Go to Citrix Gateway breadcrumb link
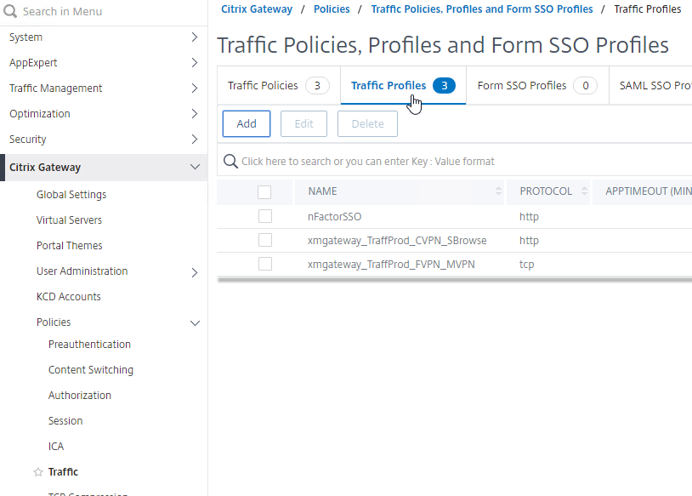The width and height of the screenshot is (692, 496). [257, 9]
